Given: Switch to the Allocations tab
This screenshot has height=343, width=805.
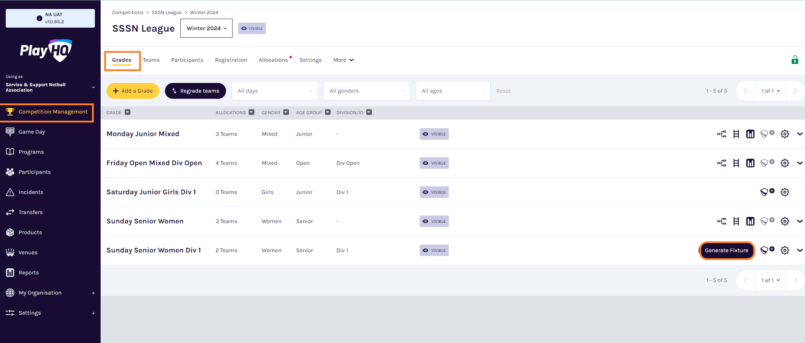Looking at the screenshot, I should point(273,60).
